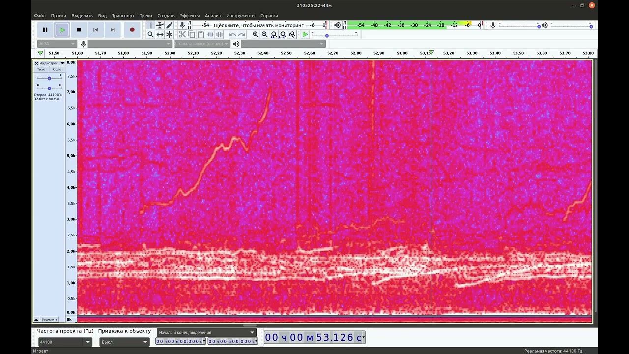This screenshot has height=354, width=629.
Task: Redo the last undone action
Action: pos(242,34)
